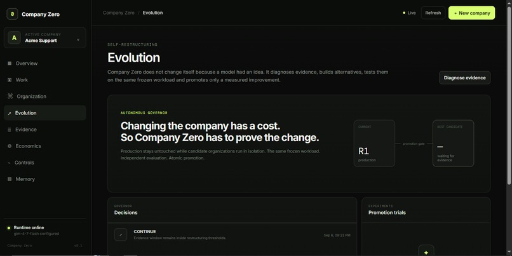Click the Economics sidebar icon
The height and width of the screenshot is (256, 512).
[10, 146]
